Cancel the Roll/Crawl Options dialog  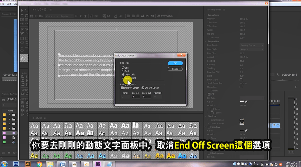175,69
